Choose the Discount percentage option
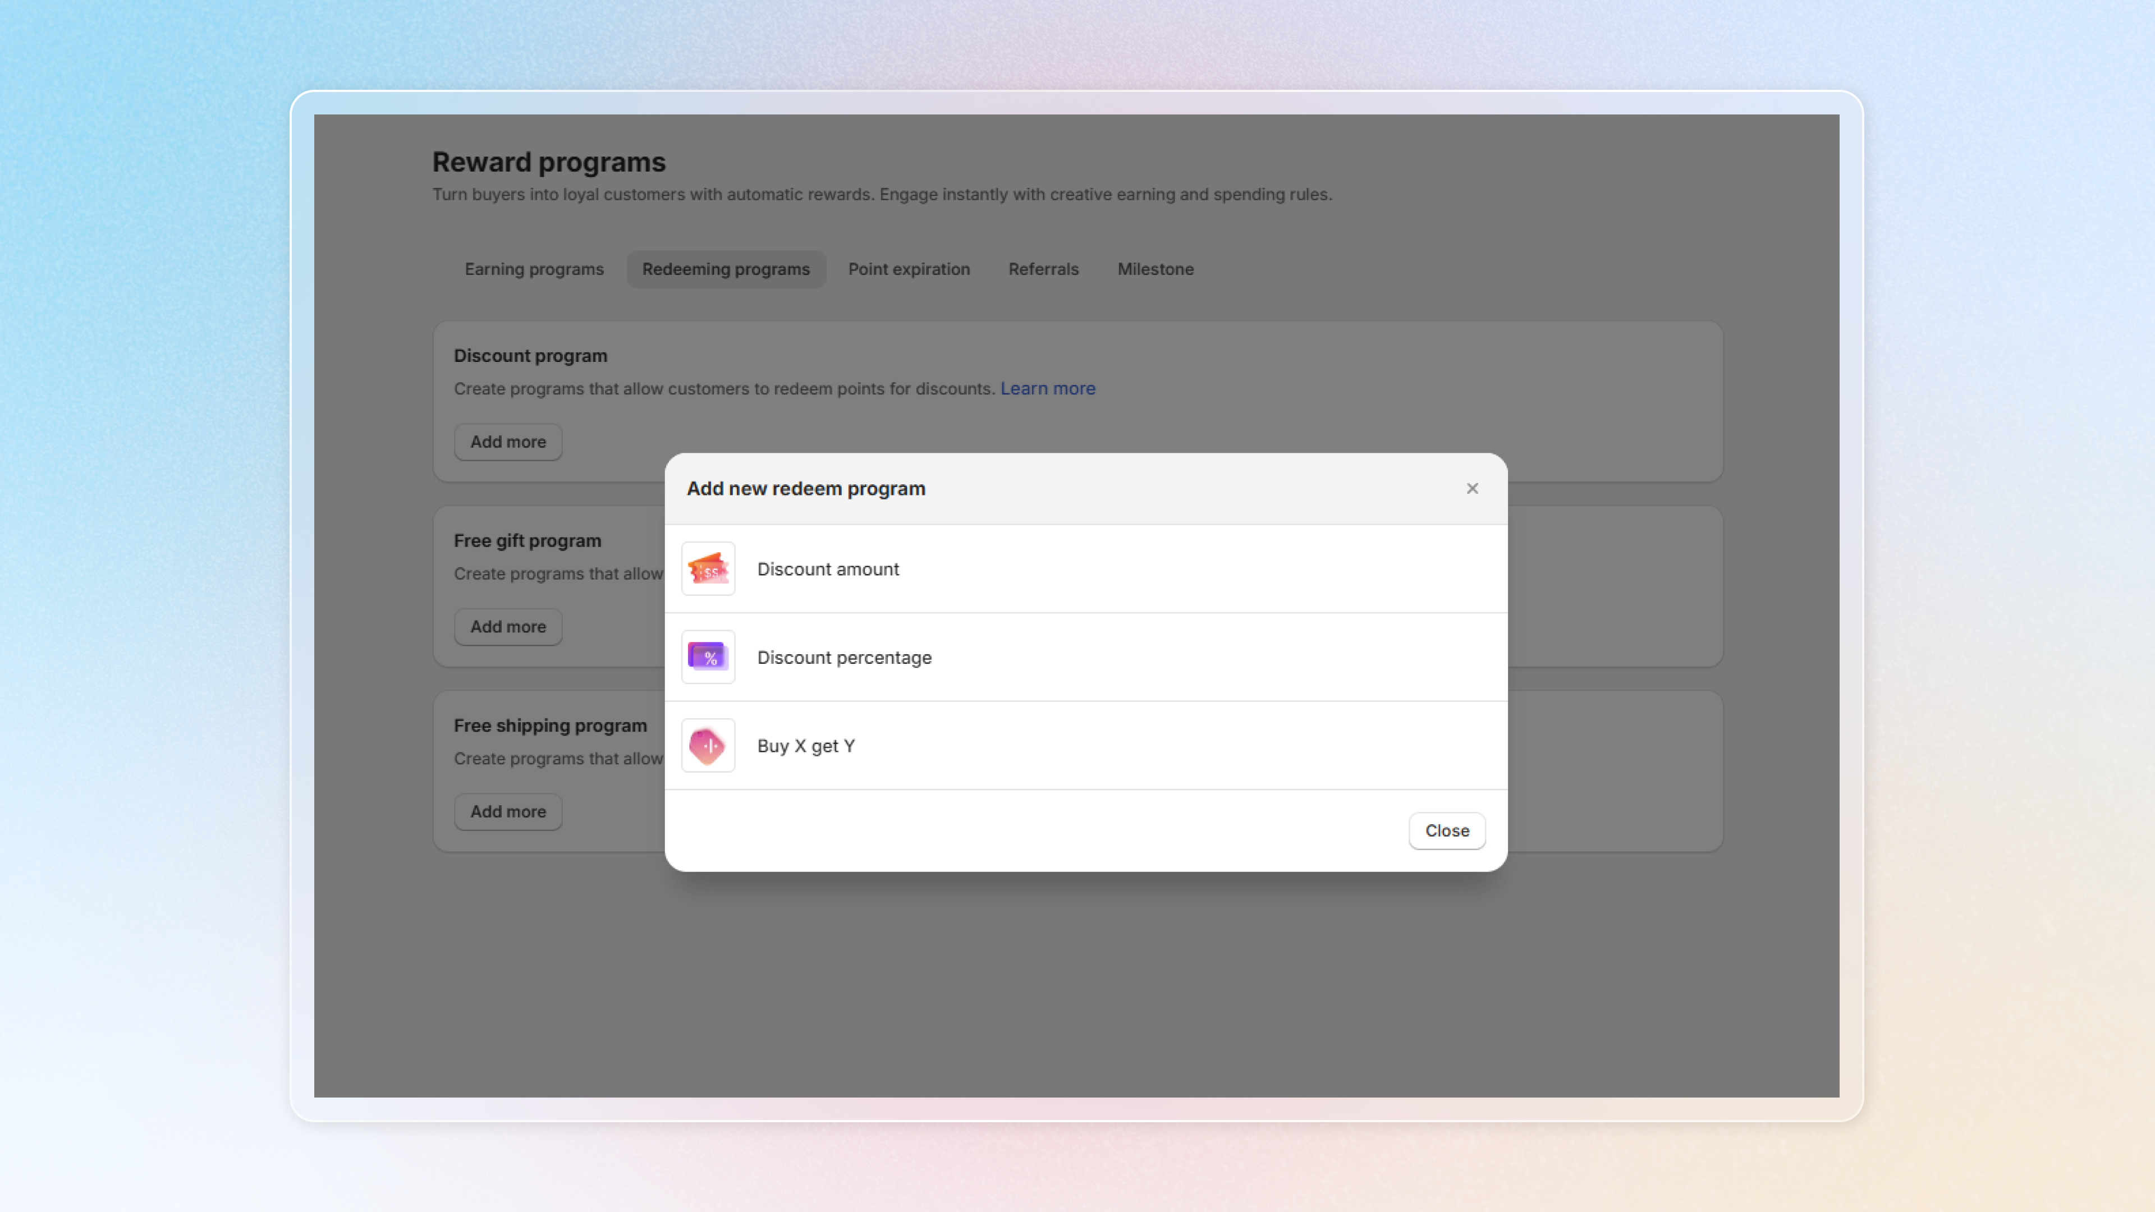The image size is (2155, 1212). point(843,658)
